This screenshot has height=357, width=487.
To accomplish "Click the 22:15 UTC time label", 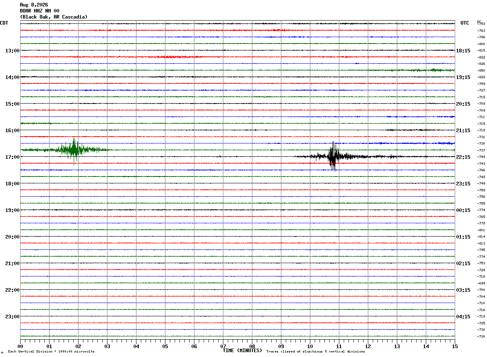I will (463, 157).
